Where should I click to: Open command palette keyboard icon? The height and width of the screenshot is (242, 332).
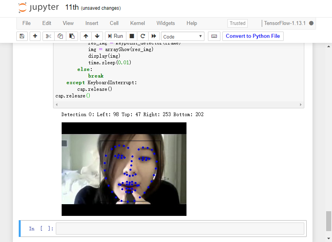[x=214, y=36]
